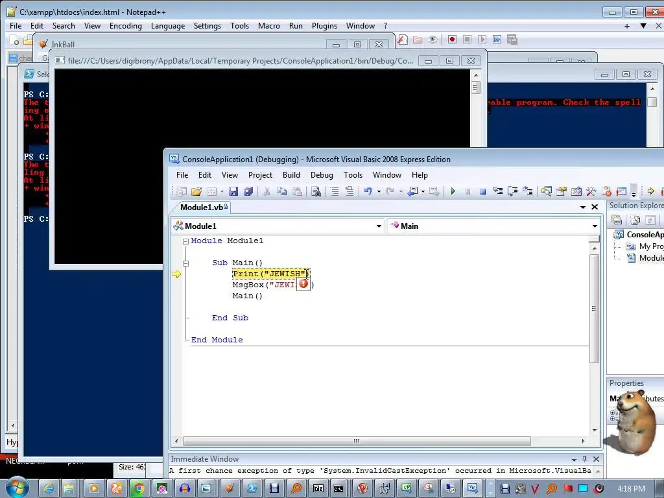Continue debugging with the green play icon
Viewport: 664px width, 498px height.
click(453, 191)
